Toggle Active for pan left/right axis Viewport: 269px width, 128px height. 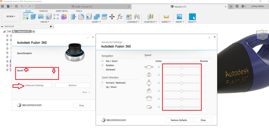click(x=159, y=67)
